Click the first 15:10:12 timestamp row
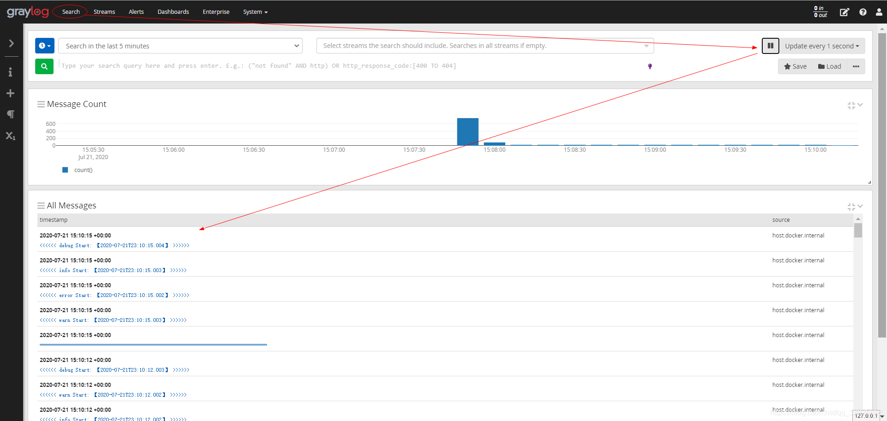 [75, 360]
